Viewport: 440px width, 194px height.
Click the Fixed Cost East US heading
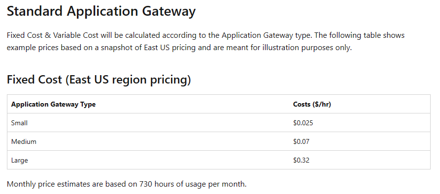coord(99,80)
